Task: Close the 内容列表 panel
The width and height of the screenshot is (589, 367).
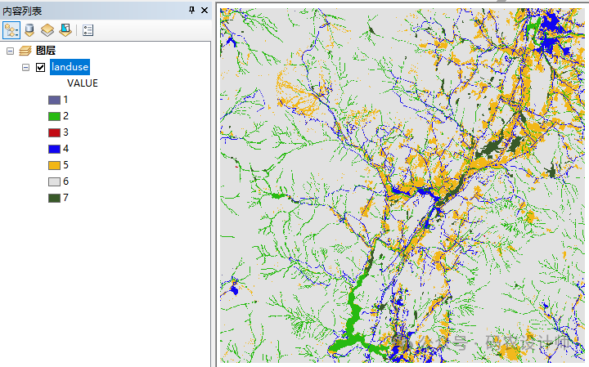Action: pos(205,10)
